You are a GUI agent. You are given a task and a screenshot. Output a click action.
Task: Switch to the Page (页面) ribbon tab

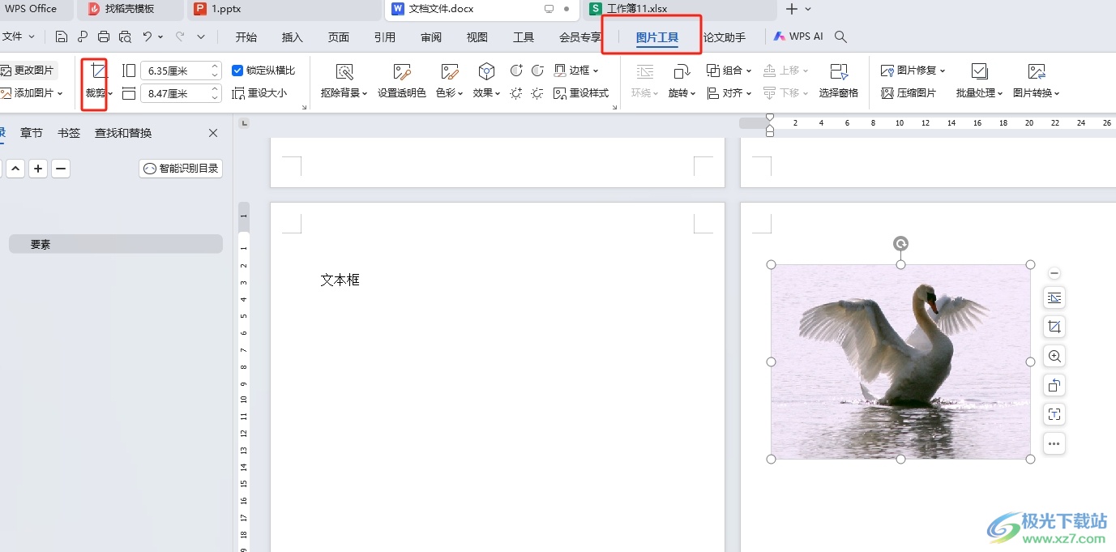point(339,37)
